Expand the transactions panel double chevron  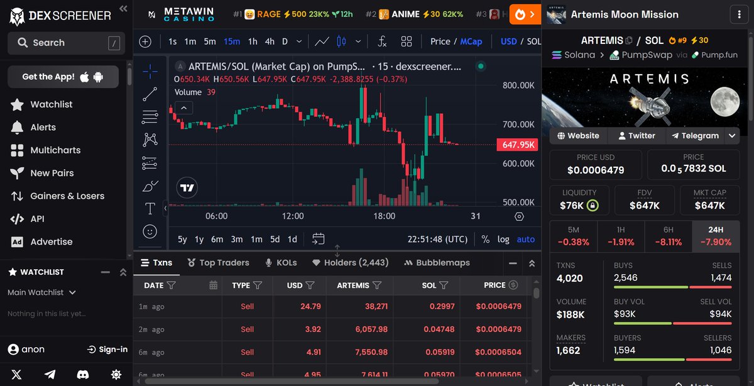click(x=532, y=263)
